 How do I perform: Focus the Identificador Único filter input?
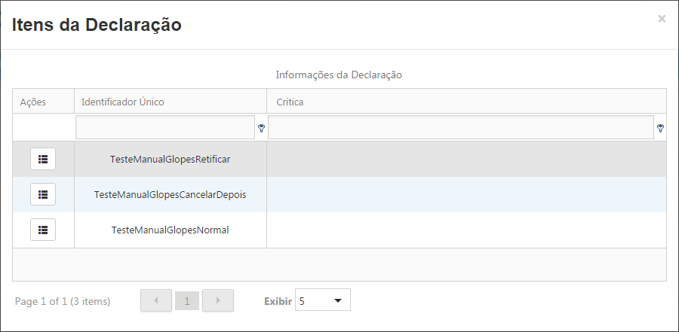[165, 127]
